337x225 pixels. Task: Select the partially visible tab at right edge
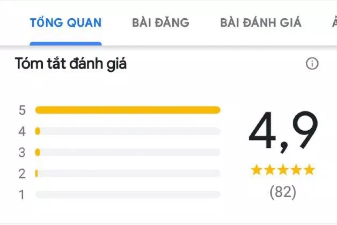pyautogui.click(x=334, y=22)
